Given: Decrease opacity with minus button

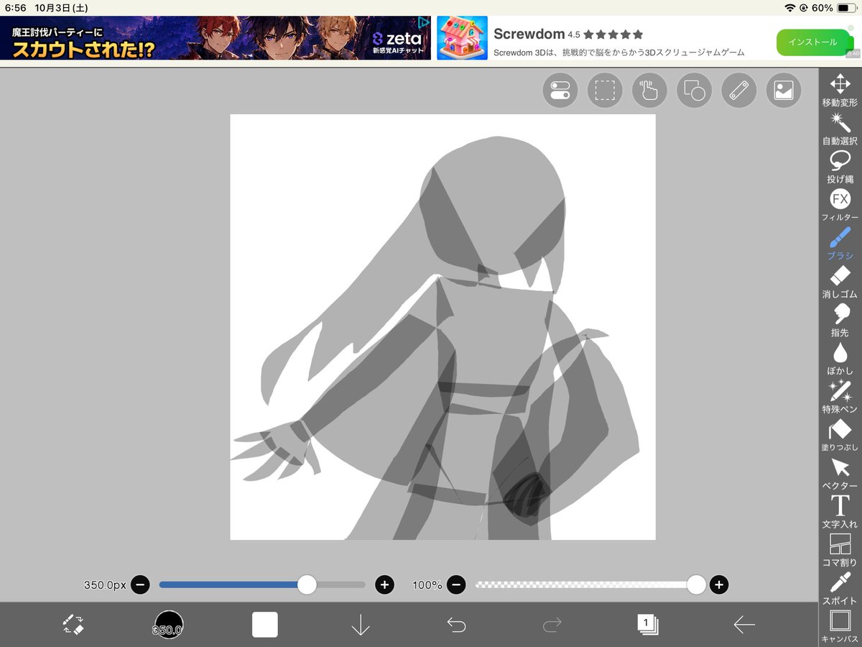Looking at the screenshot, I should pyautogui.click(x=456, y=584).
